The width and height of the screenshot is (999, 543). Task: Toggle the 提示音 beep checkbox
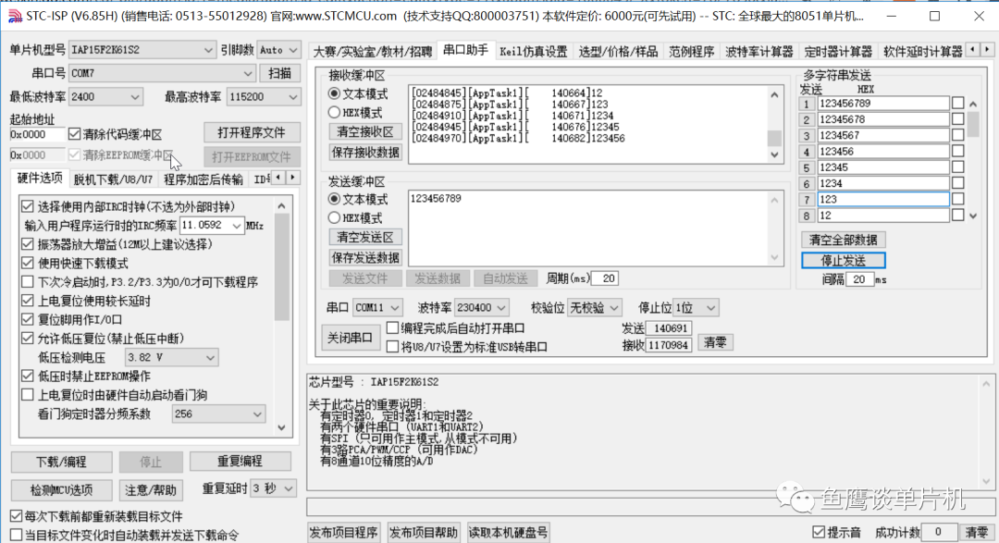[x=816, y=529]
